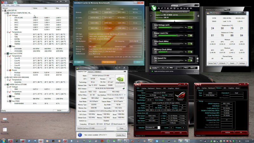Viewport: 254px width, 143px height.
Task: Click the user-defined fan control icon in Afterburner
Action: (197, 59)
